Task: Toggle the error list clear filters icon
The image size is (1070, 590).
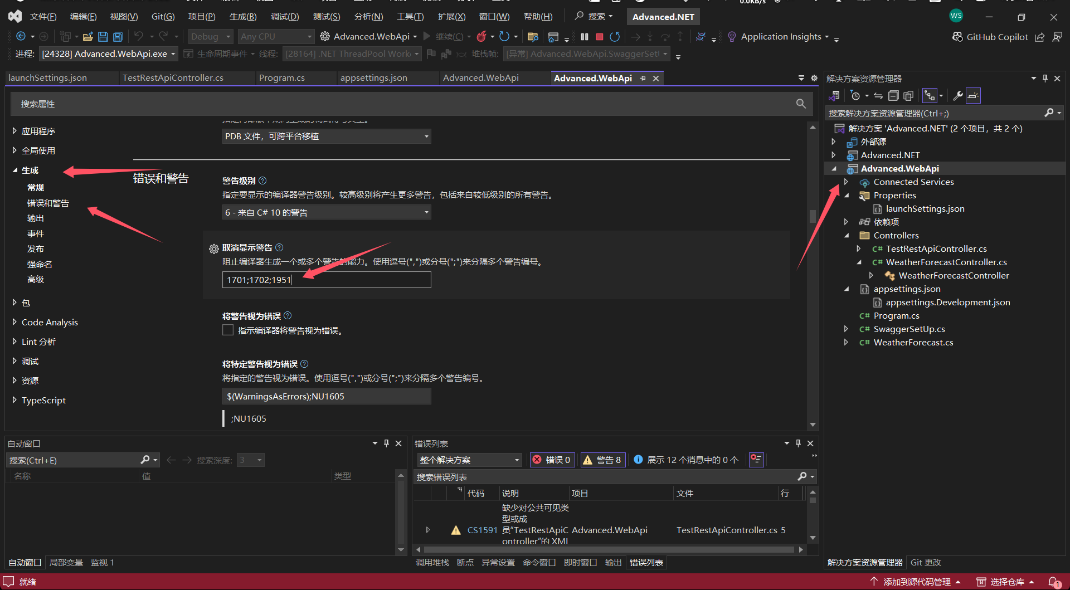Action: click(x=756, y=460)
